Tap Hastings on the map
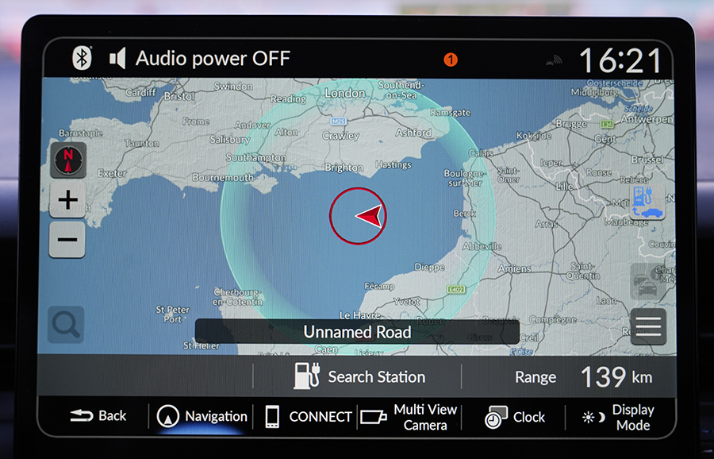Screen dimensions: 714x459 pos(393,164)
